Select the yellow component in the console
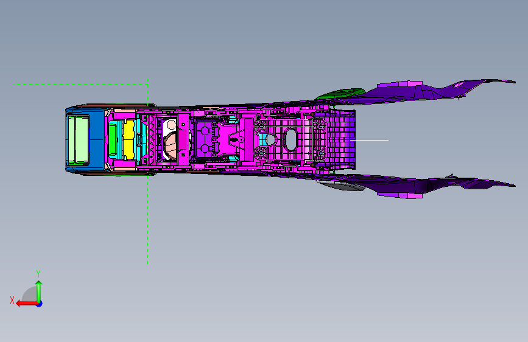Image resolution: width=528 pixels, height=342 pixels. (128, 140)
